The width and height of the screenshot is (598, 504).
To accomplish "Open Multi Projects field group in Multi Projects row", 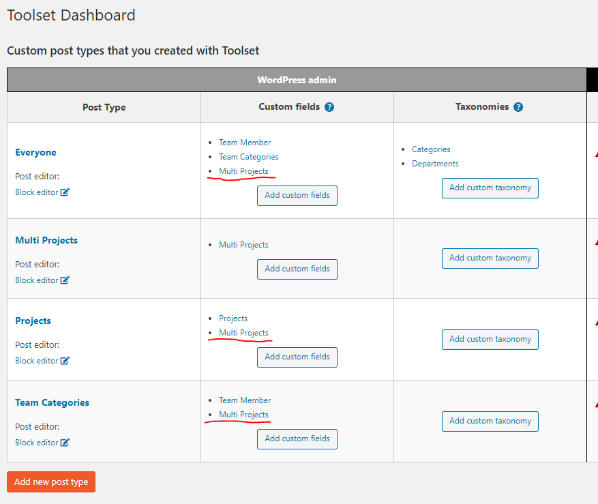I will [243, 245].
